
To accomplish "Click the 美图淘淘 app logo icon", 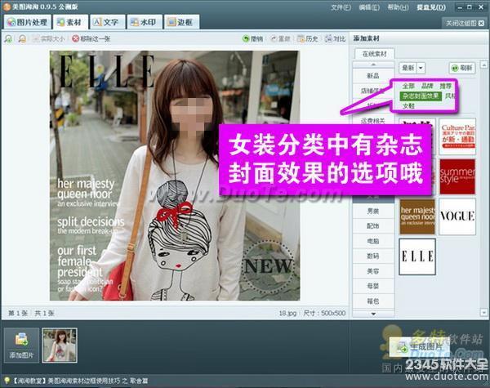I will 7,7.
